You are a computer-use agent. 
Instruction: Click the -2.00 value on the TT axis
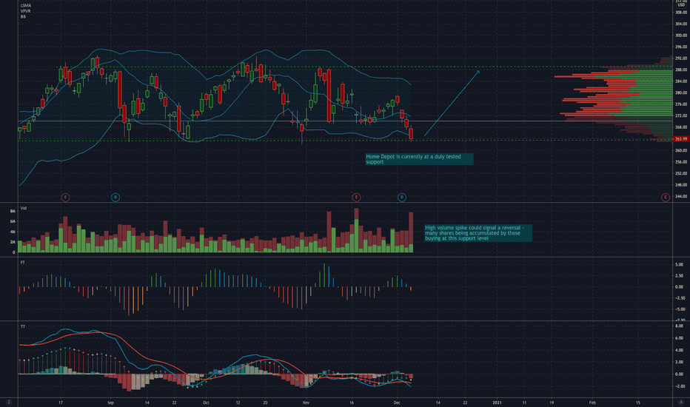(x=679, y=386)
